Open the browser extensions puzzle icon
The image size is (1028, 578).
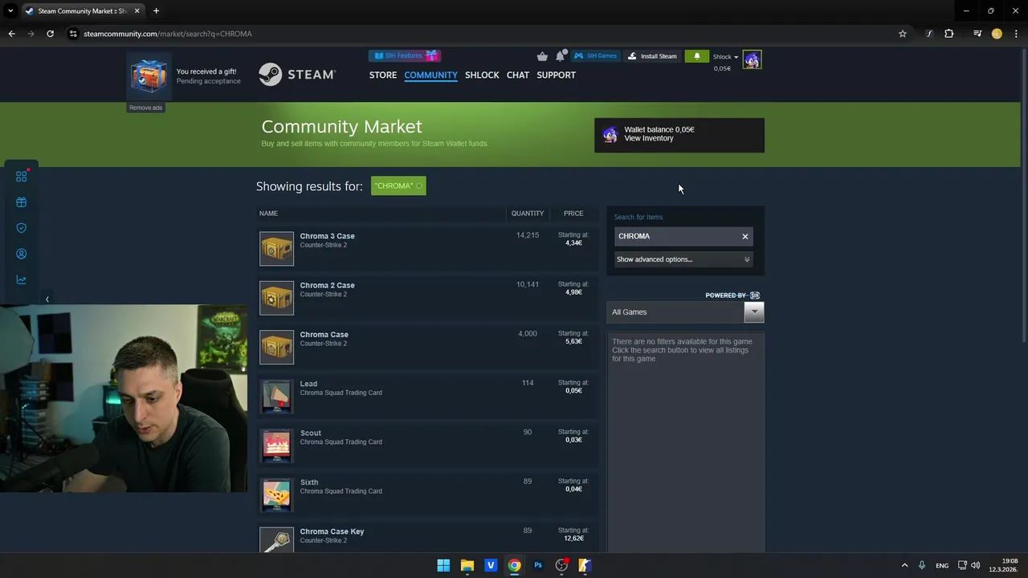949,34
